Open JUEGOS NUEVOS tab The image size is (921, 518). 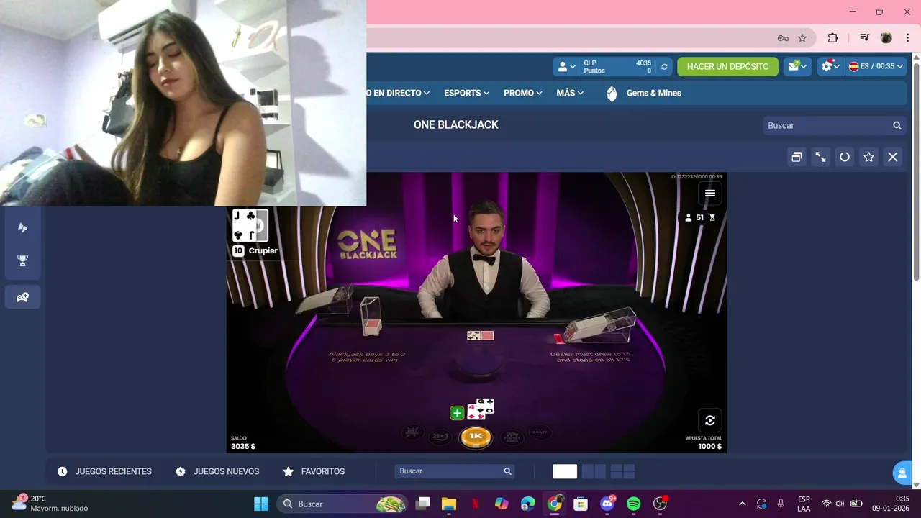[217, 471]
